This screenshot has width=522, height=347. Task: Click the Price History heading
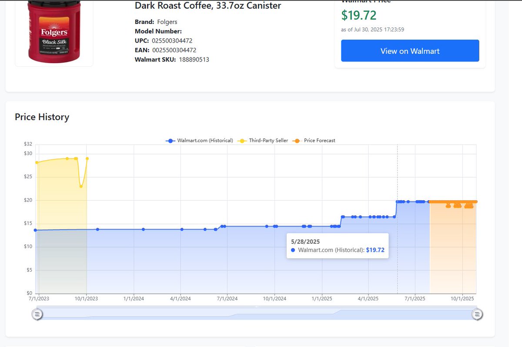(x=42, y=117)
